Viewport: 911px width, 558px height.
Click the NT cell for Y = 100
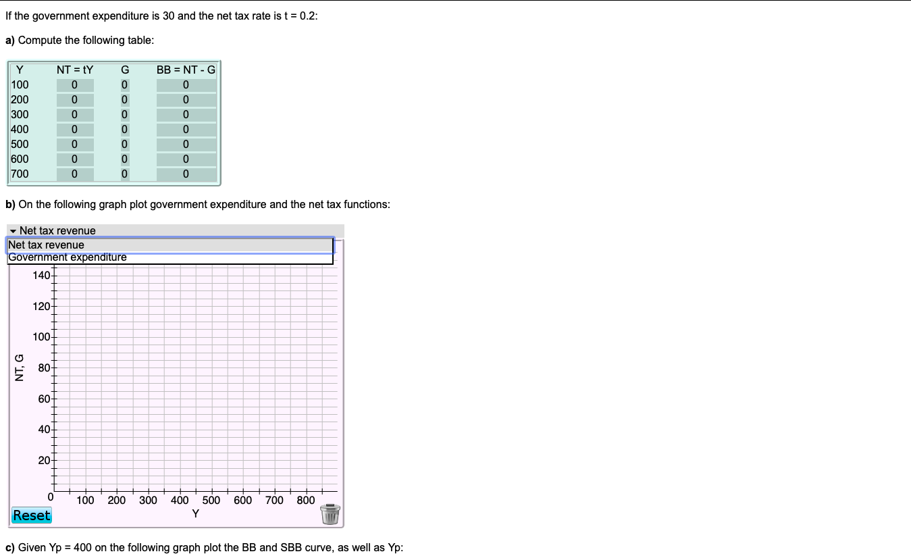coord(74,84)
